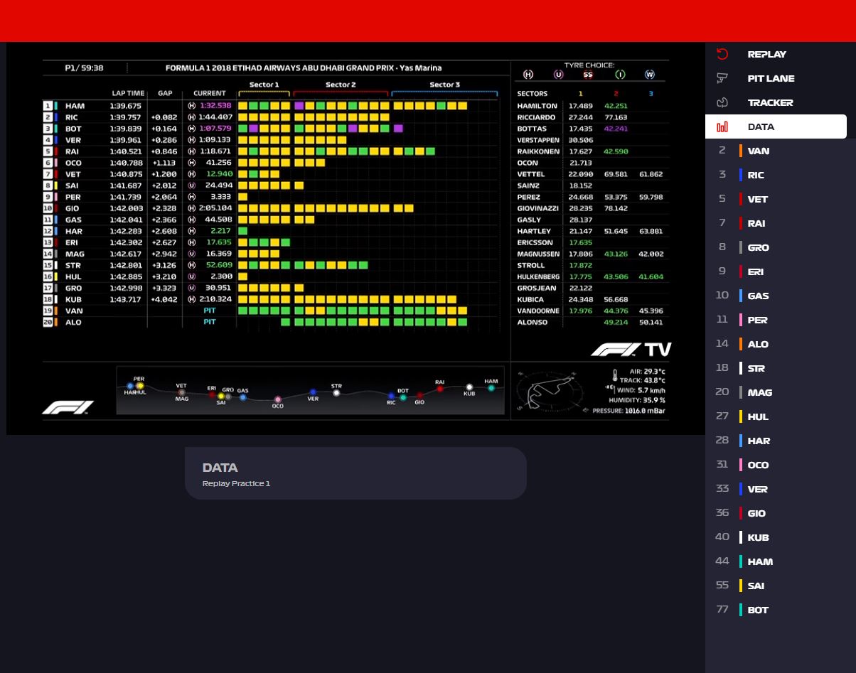
Task: Click the STR marker dot on the track strip
Action: [x=336, y=393]
